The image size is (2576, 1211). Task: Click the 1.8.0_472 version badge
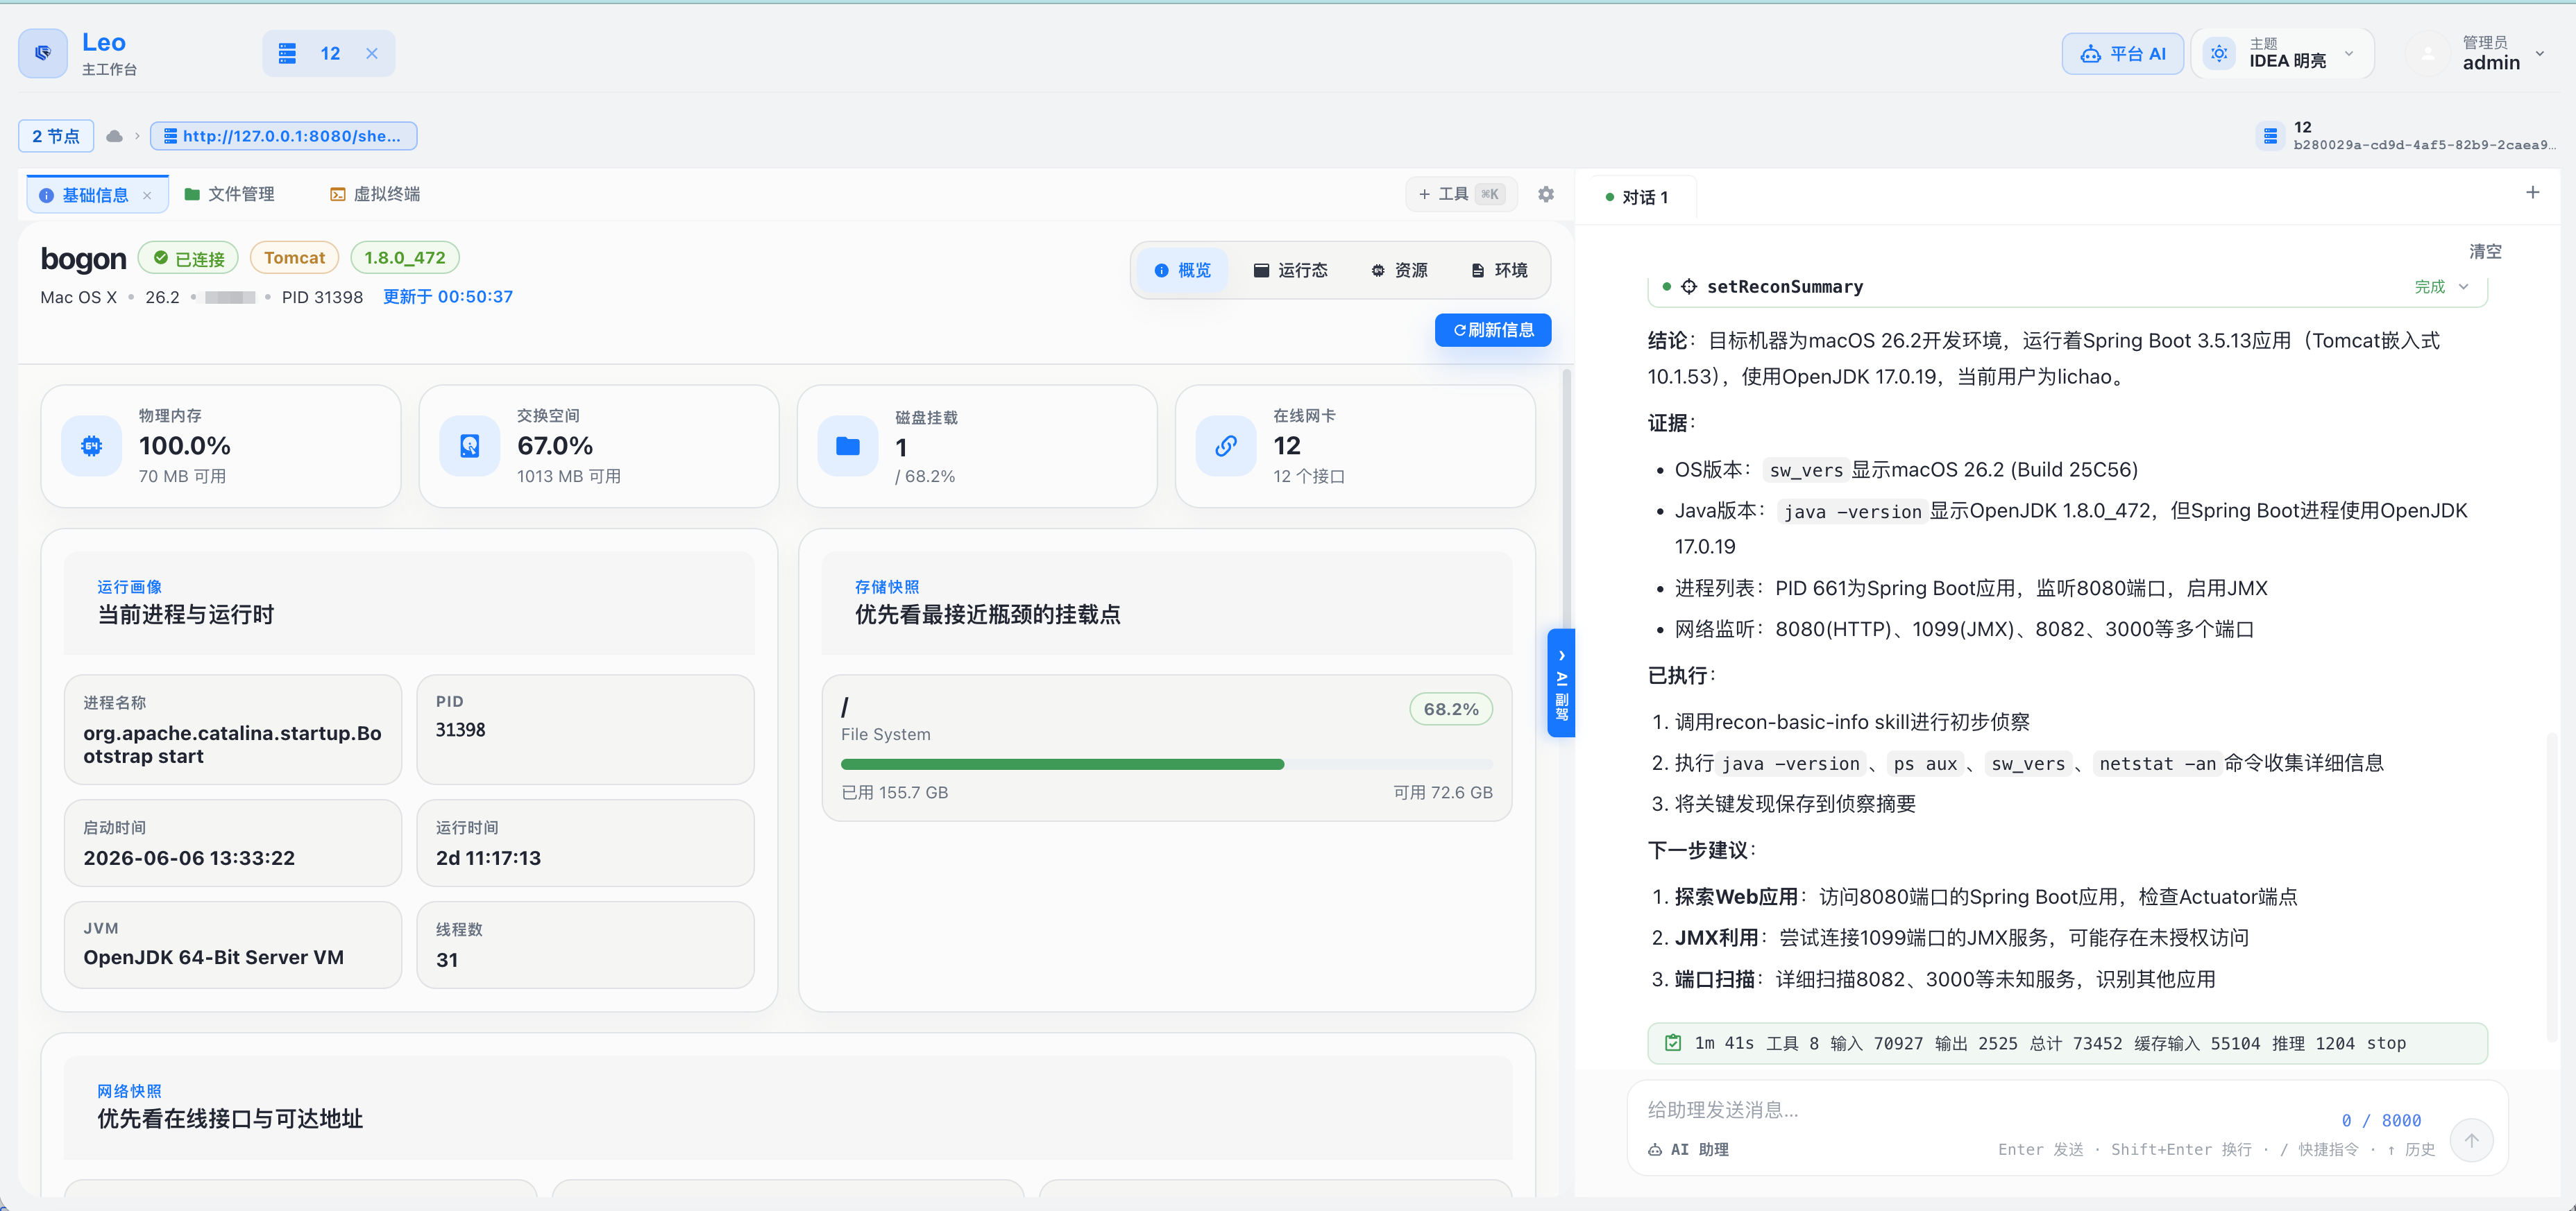click(x=405, y=258)
